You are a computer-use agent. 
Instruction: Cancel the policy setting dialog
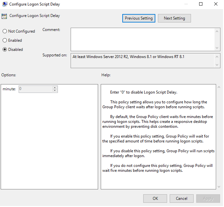coord(181,198)
